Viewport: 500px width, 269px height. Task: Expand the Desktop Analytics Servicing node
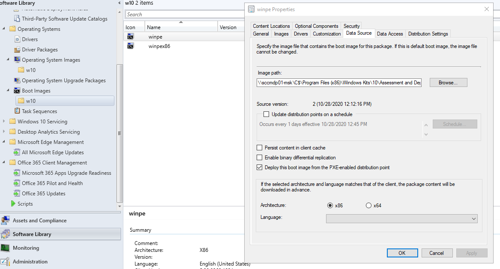tap(4, 132)
